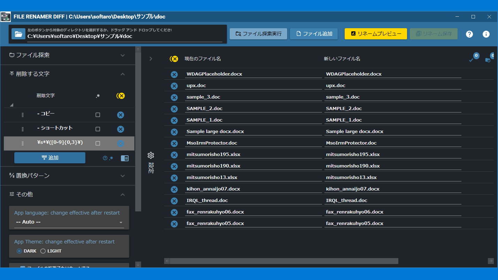Remove fax_renrakuhyo05.docx row via X icon
Image resolution: width=498 pixels, height=280 pixels.
click(174, 224)
